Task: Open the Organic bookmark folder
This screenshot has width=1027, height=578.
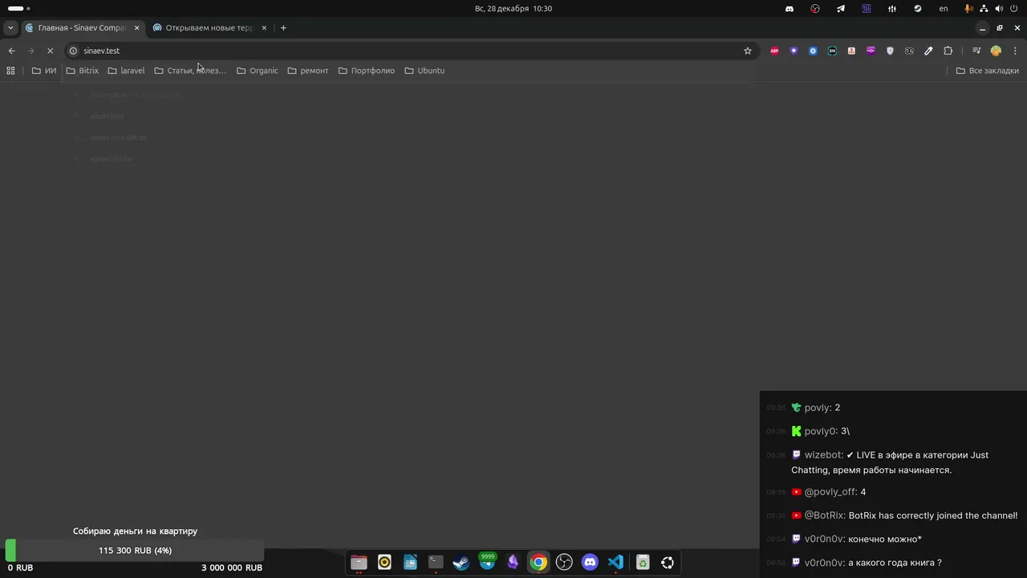Action: [258, 71]
